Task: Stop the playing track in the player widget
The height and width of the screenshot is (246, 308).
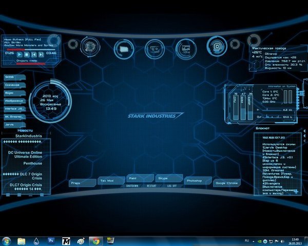Action: click(26, 53)
